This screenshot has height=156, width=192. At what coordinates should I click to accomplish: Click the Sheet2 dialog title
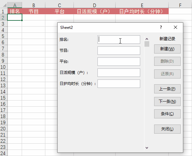click(x=66, y=27)
